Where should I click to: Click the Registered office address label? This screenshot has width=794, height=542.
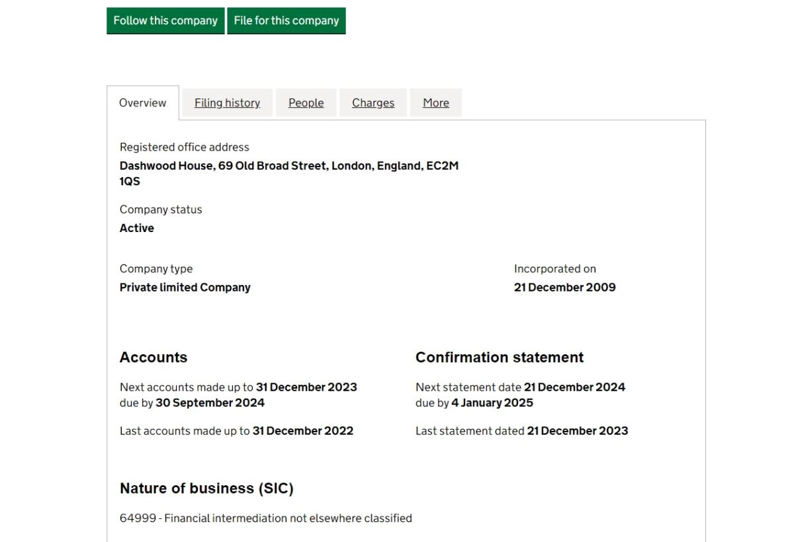pyautogui.click(x=184, y=147)
